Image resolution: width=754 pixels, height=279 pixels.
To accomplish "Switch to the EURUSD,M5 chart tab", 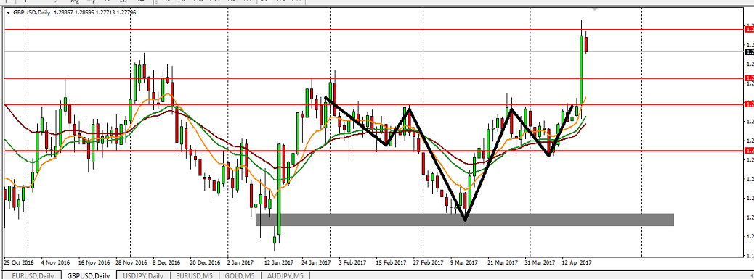I will click(194, 275).
